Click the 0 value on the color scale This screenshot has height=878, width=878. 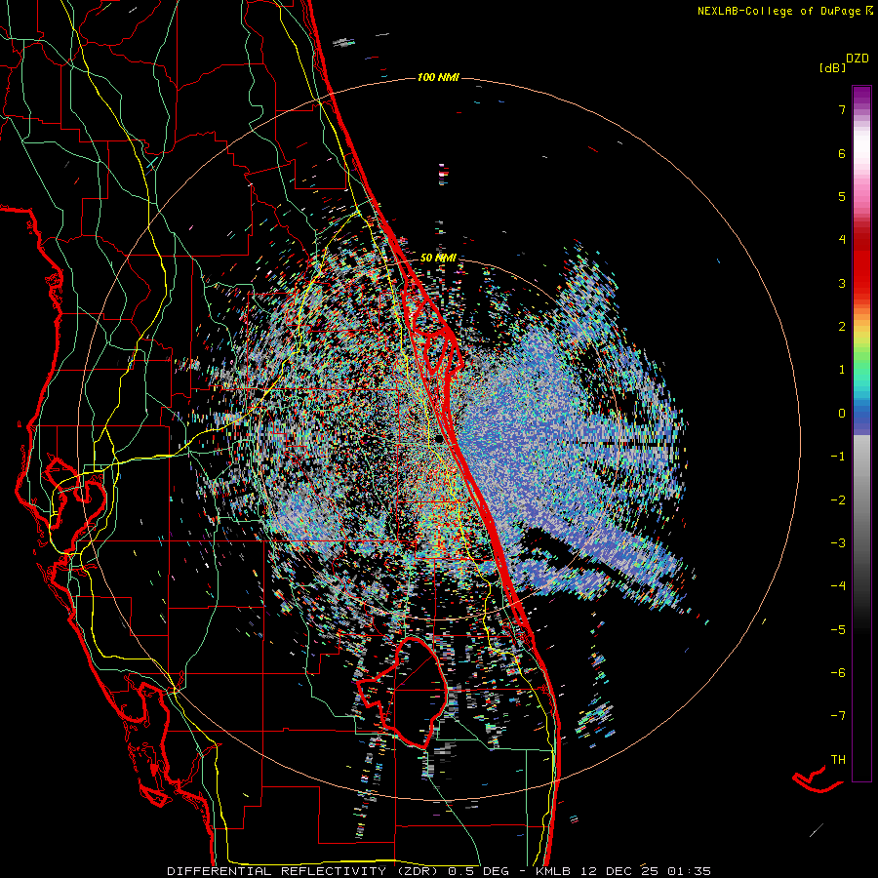[x=842, y=414]
